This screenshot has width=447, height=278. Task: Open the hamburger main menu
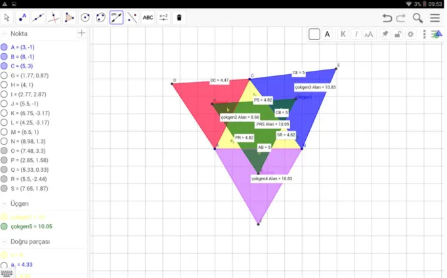click(x=435, y=18)
